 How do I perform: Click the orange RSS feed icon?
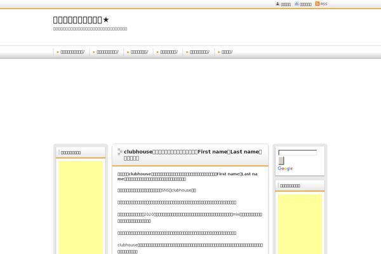[317, 4]
